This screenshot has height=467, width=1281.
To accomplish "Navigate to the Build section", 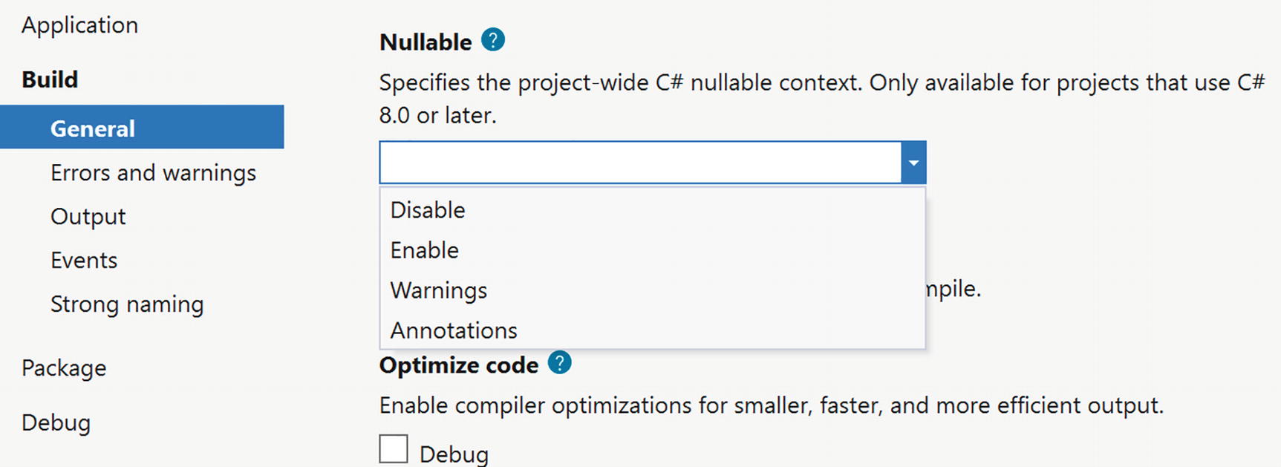I will 49,79.
